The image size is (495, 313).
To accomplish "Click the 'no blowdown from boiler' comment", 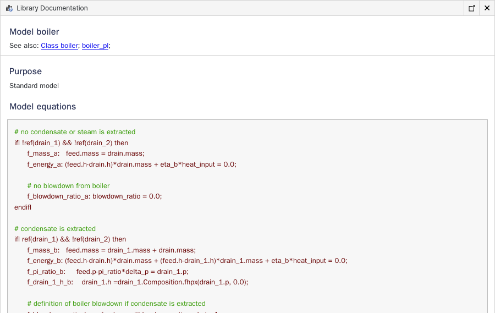I will (x=68, y=186).
